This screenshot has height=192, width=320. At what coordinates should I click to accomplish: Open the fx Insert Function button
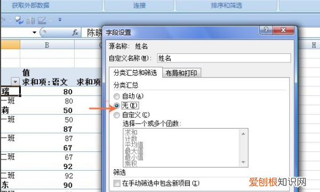75,33
